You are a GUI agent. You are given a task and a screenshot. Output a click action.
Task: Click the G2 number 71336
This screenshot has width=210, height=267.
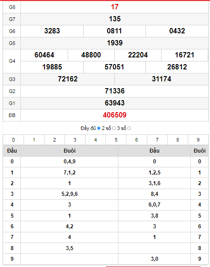click(x=115, y=91)
